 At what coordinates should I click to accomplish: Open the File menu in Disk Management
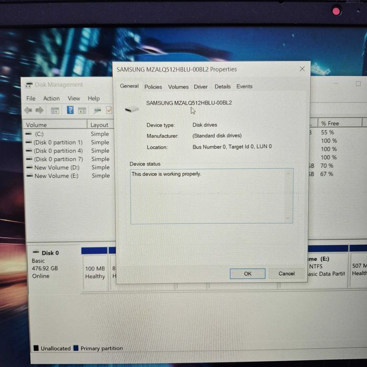coord(31,99)
